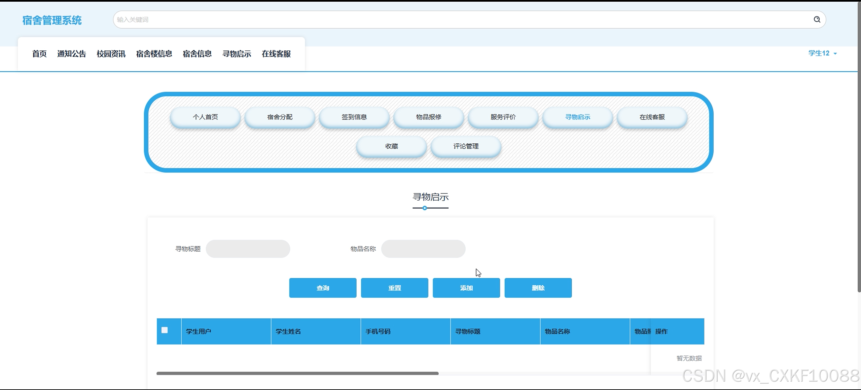Open the 物品报修 section
This screenshot has width=861, height=390.
pos(428,117)
